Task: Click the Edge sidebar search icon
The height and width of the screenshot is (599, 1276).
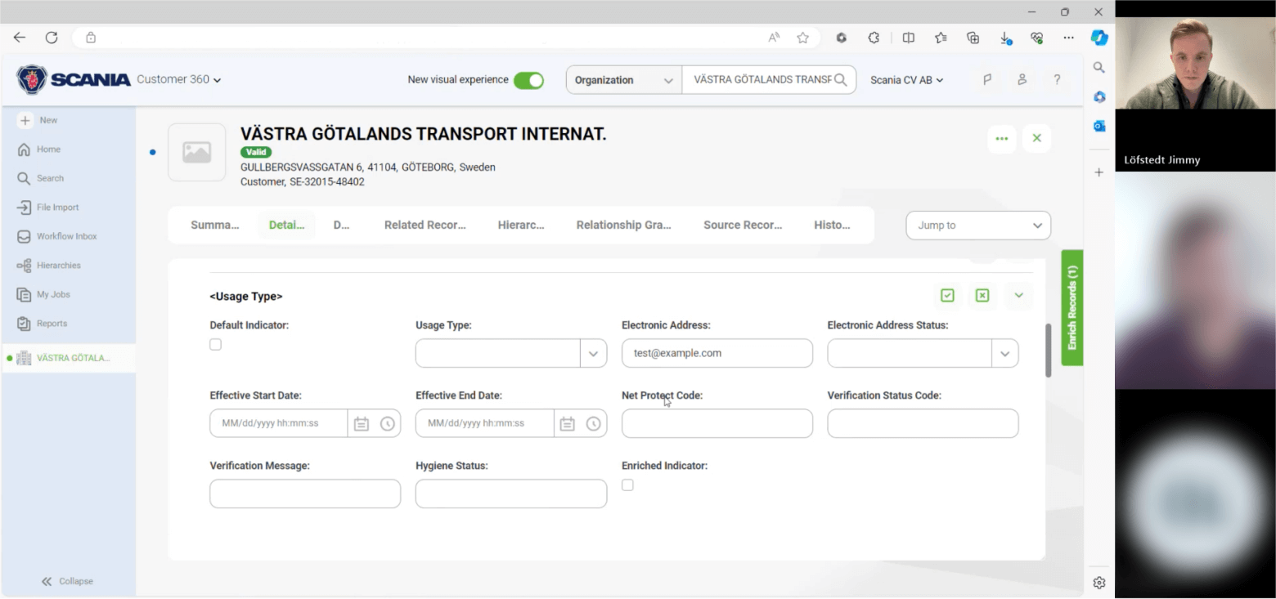Action: (x=1099, y=68)
